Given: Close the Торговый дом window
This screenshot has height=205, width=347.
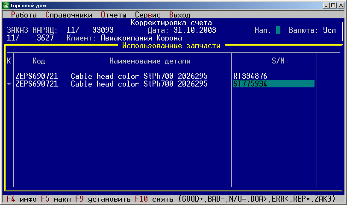Looking at the screenshot, I should click(x=341, y=6).
